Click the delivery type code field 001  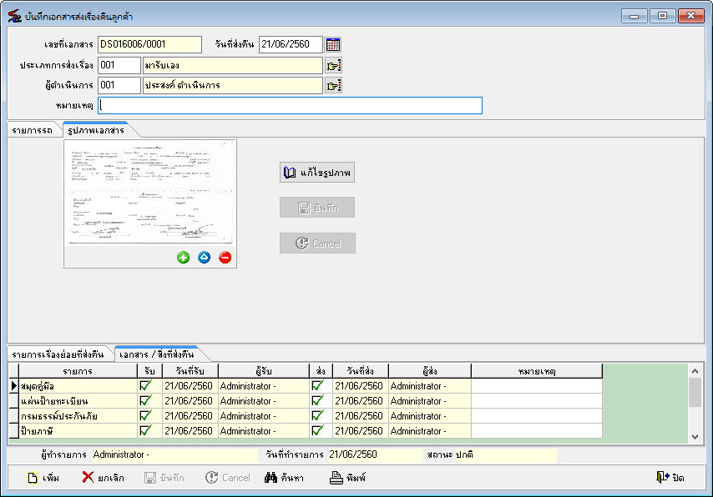point(119,65)
